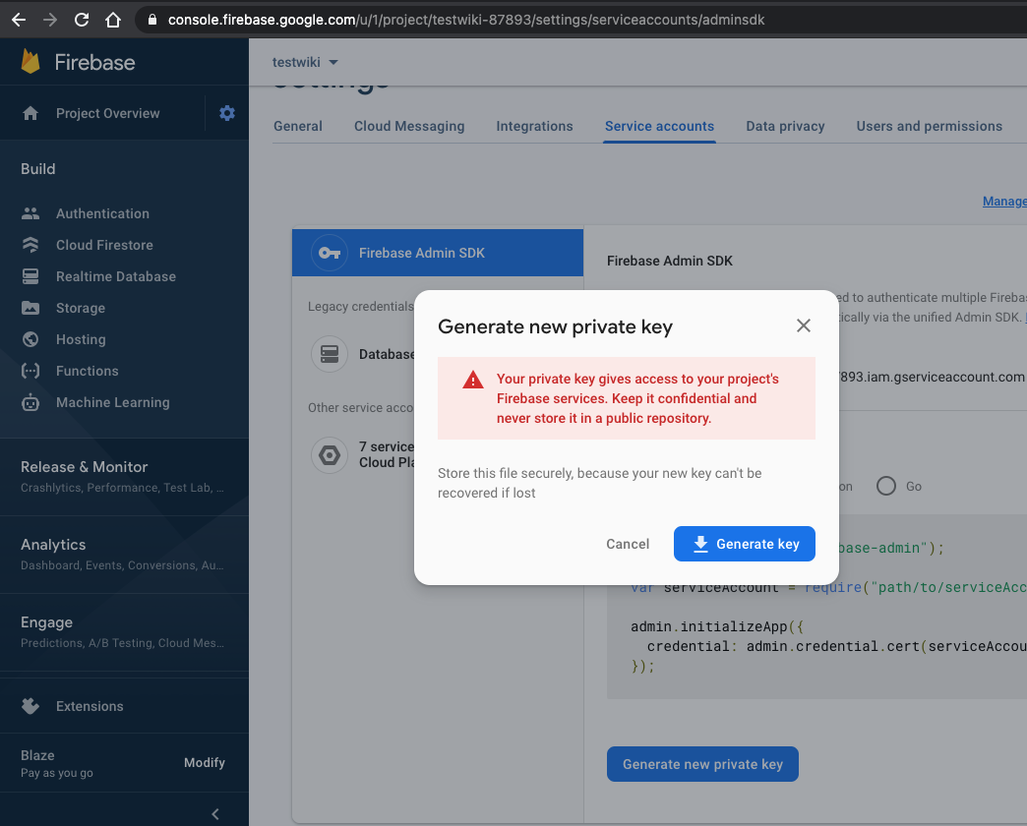This screenshot has height=826, width=1027.
Task: Click the Blaze Pay as you go label
Action: [56, 763]
